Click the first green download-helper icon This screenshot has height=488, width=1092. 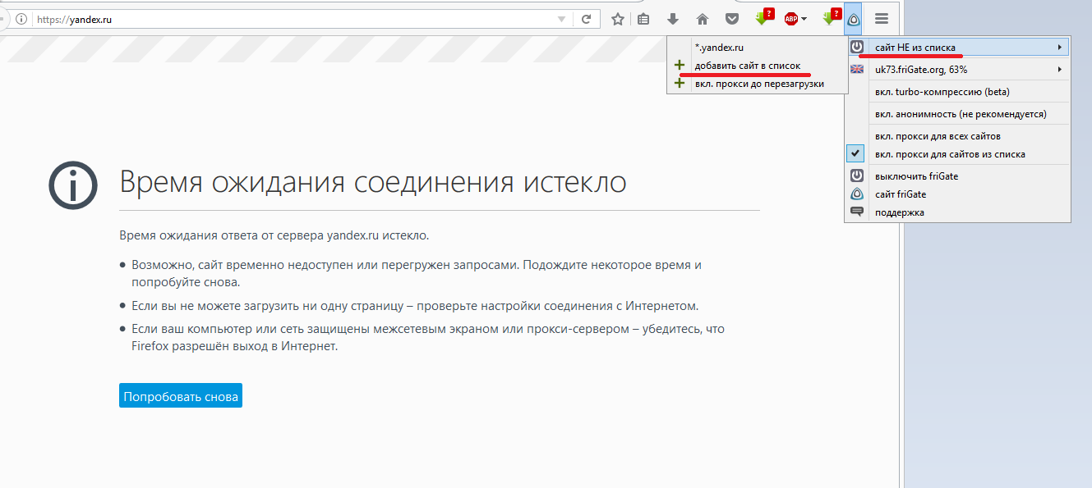click(x=763, y=17)
